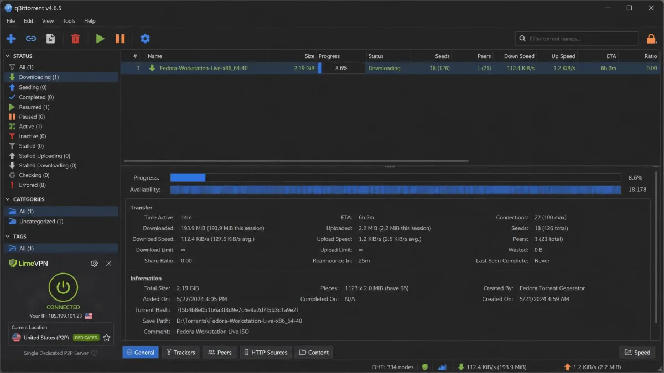Show Checking (0) torrents
This screenshot has height=373, width=664.
coord(61,175)
